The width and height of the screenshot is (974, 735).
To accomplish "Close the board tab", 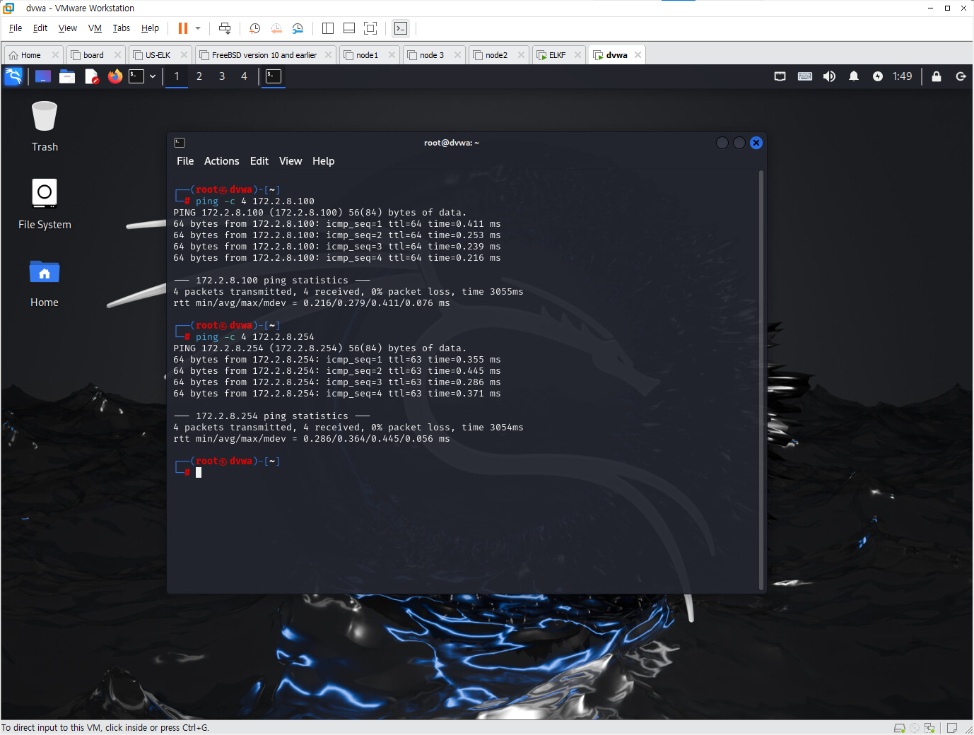I will point(117,55).
